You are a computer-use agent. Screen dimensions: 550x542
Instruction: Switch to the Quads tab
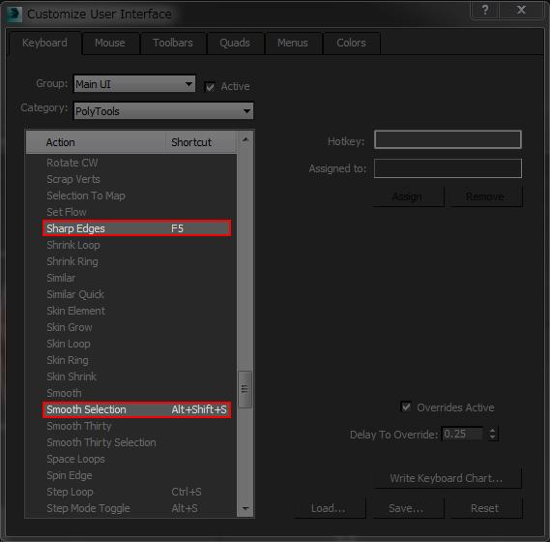coord(235,43)
